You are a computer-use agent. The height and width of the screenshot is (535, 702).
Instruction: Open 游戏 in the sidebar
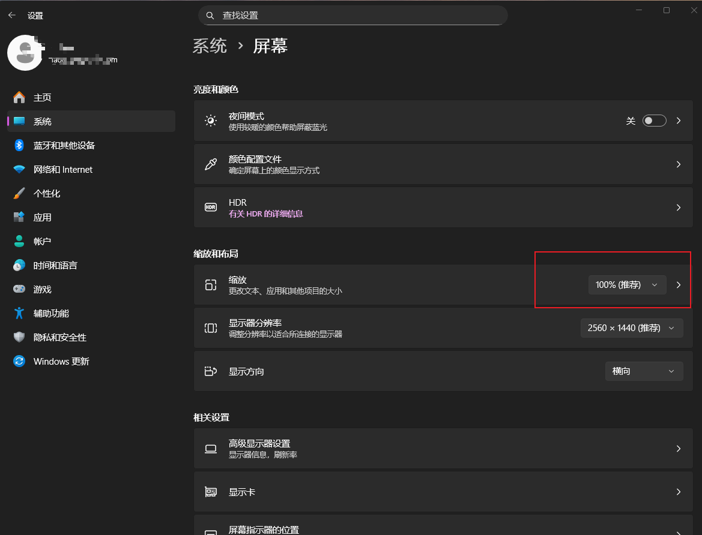tap(91, 290)
